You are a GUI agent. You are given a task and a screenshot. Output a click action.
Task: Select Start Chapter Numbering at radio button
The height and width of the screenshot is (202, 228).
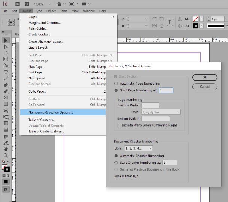[116, 163]
